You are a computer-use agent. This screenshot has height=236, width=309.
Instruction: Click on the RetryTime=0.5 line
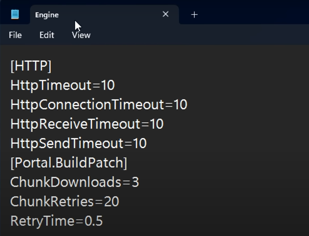56,221
